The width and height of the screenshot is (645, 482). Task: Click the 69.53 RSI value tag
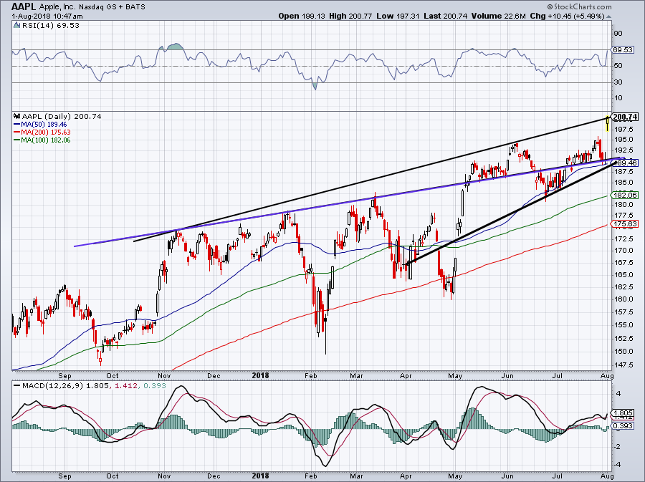pyautogui.click(x=622, y=50)
